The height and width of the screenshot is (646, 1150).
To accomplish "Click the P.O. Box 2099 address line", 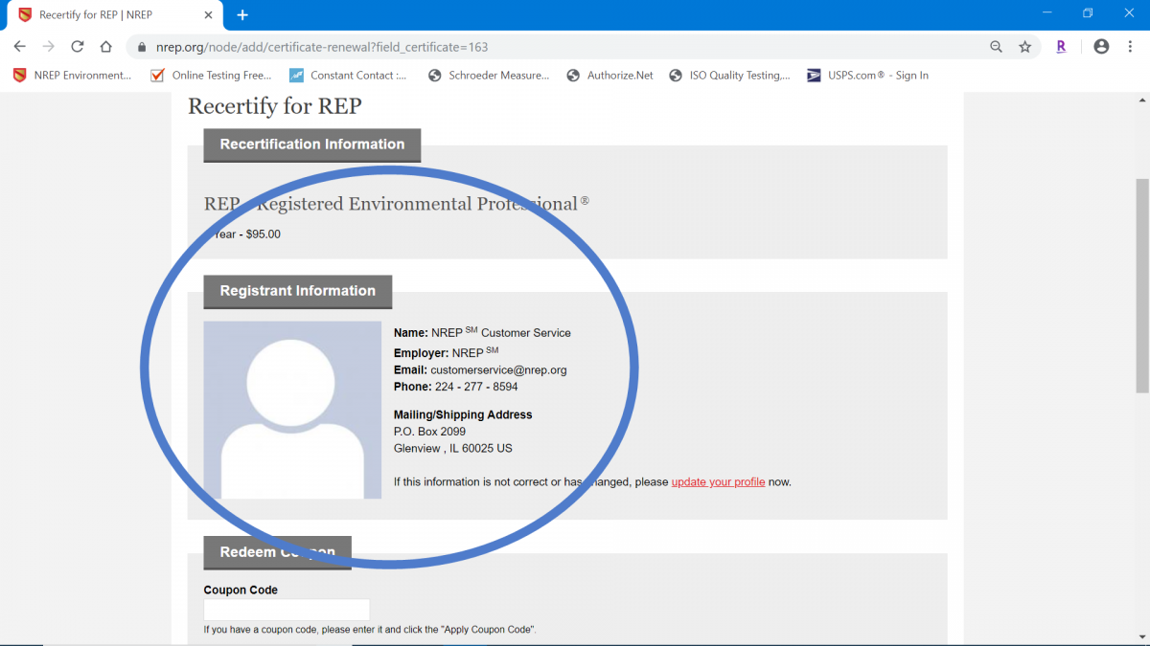I will [429, 432].
